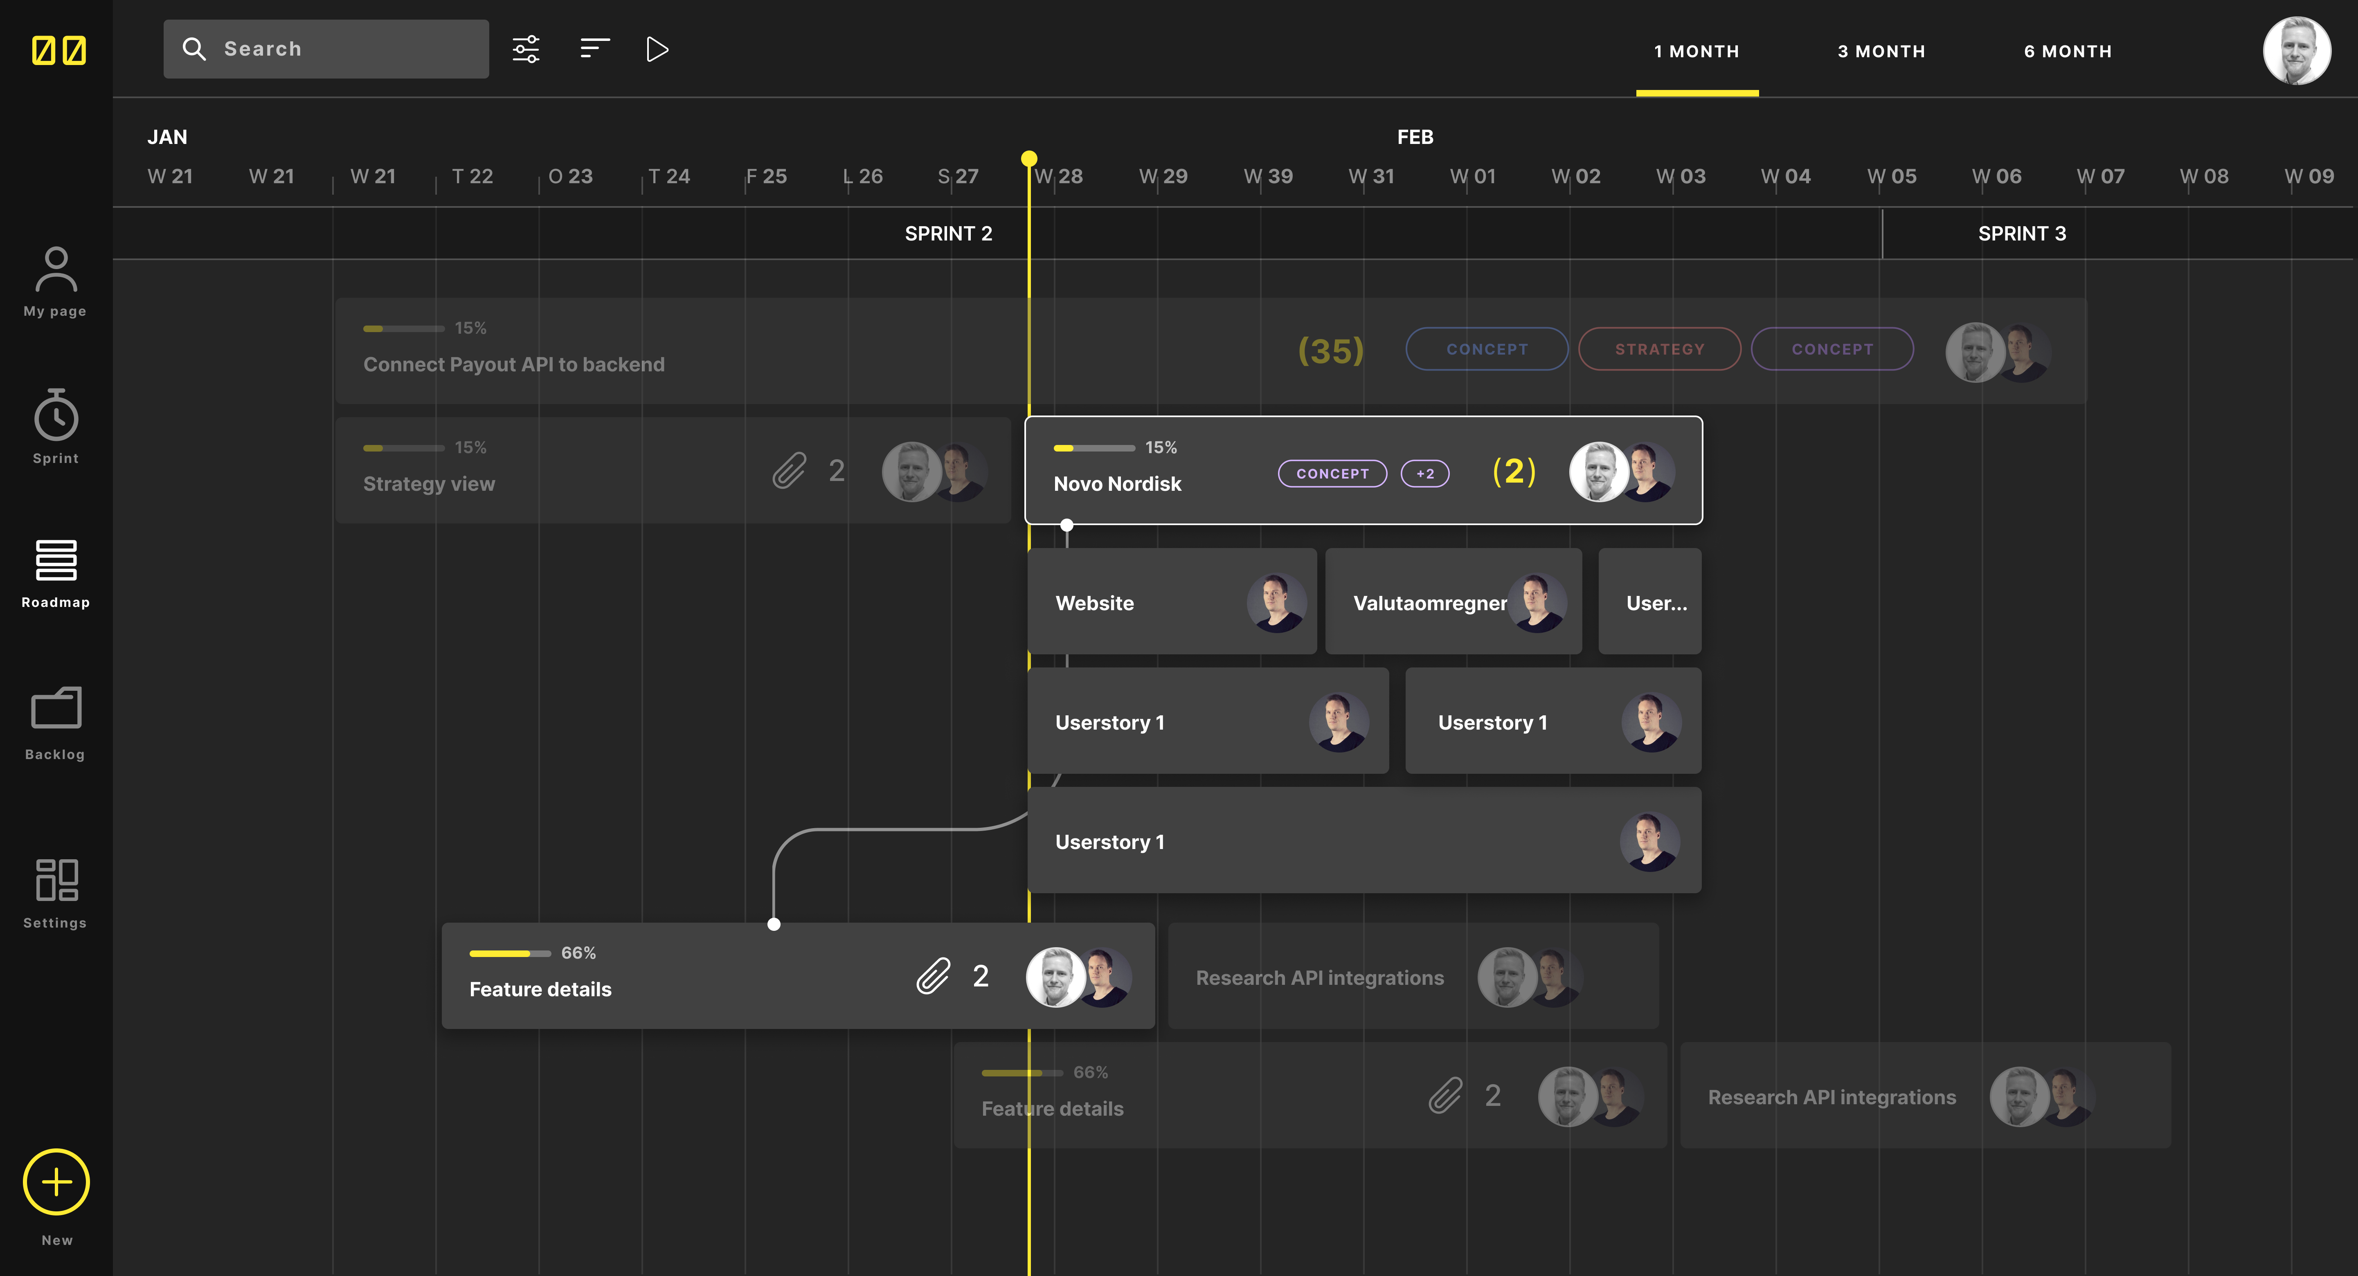Screen dimensions: 2358x1276
Task: Open the Website subtask card
Action: 1172,601
